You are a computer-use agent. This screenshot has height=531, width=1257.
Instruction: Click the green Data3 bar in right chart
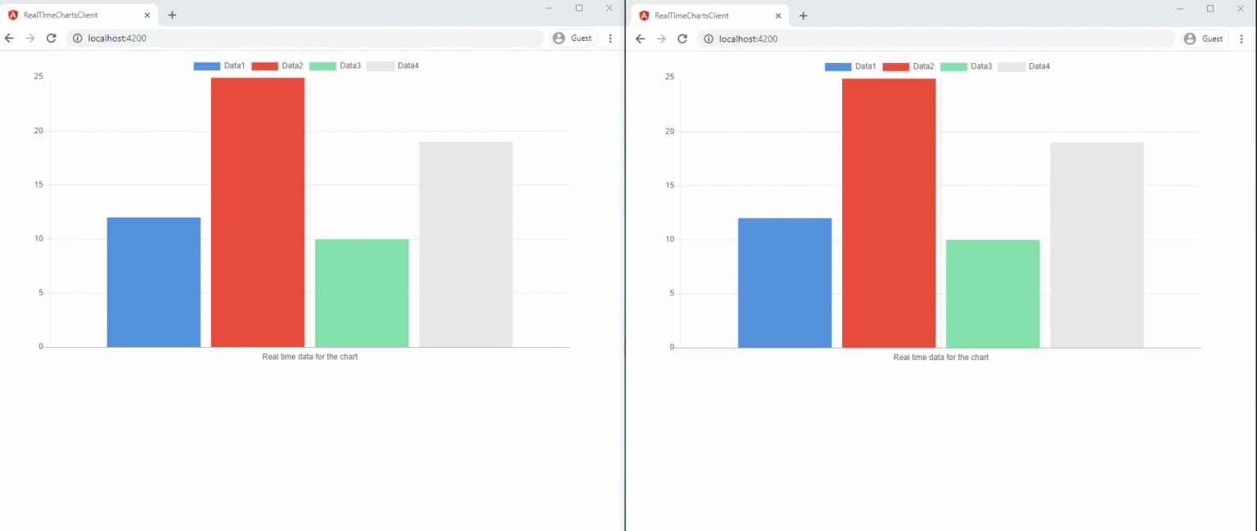[993, 293]
